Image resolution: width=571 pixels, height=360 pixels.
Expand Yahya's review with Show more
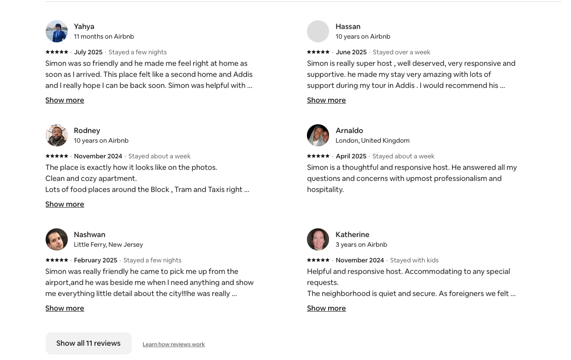tap(65, 100)
